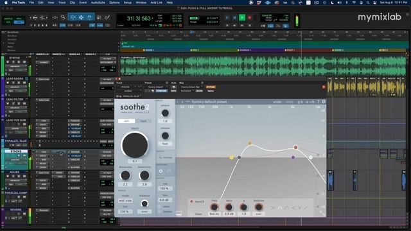The height and width of the screenshot is (231, 411).
Task: Open the Track menu
Action: [62, 3]
